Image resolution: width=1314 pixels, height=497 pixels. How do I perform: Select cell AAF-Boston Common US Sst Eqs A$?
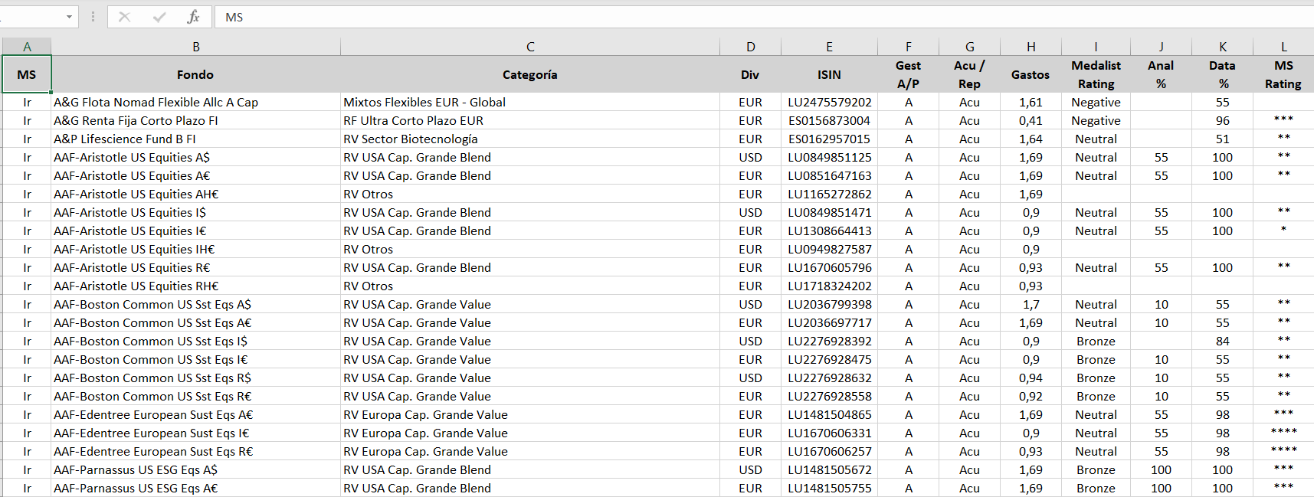tap(196, 304)
